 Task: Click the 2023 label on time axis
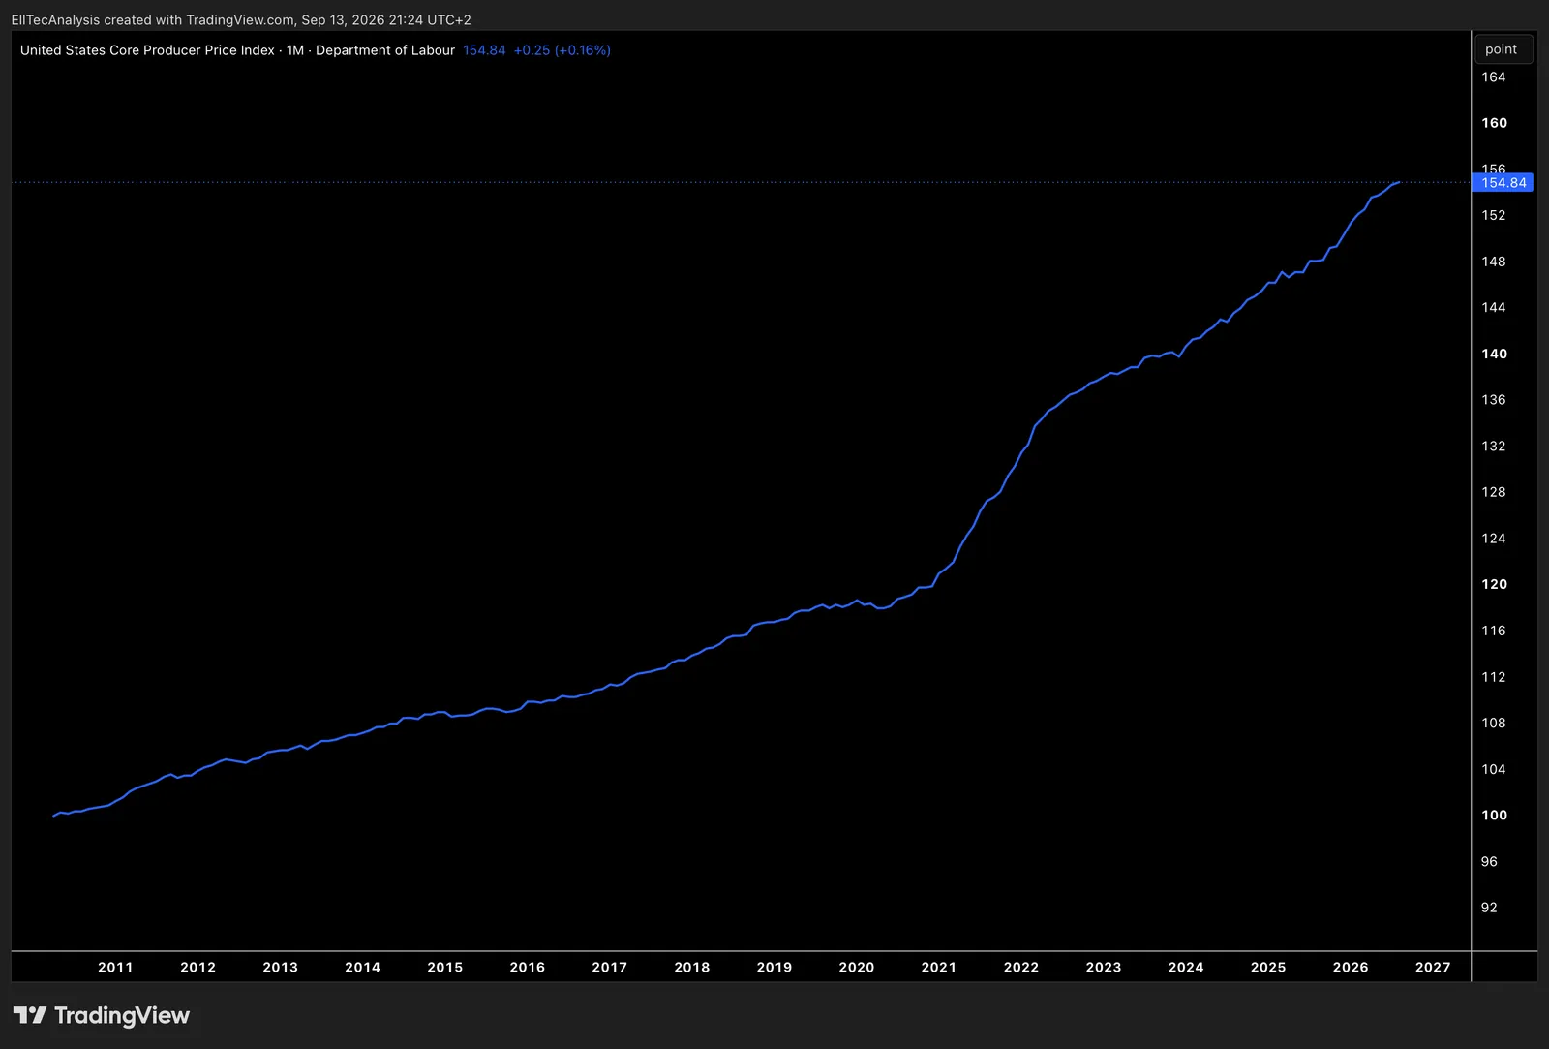pos(1103,967)
